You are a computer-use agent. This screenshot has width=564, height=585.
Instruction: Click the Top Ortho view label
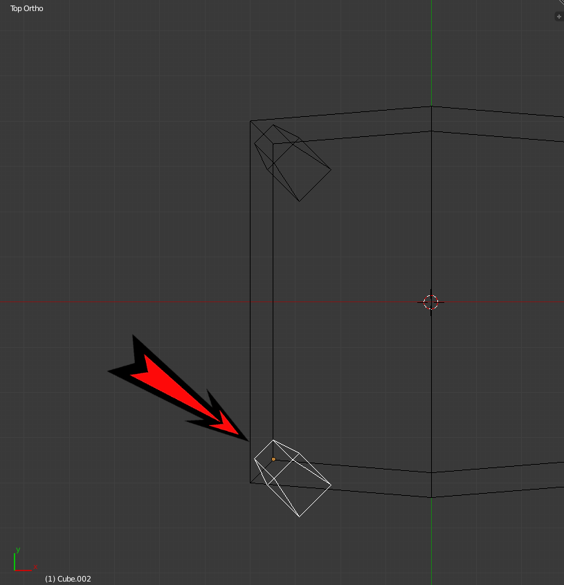26,8
